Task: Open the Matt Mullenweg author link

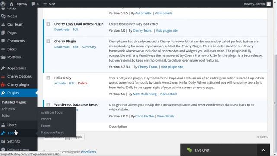Action: click(145, 94)
